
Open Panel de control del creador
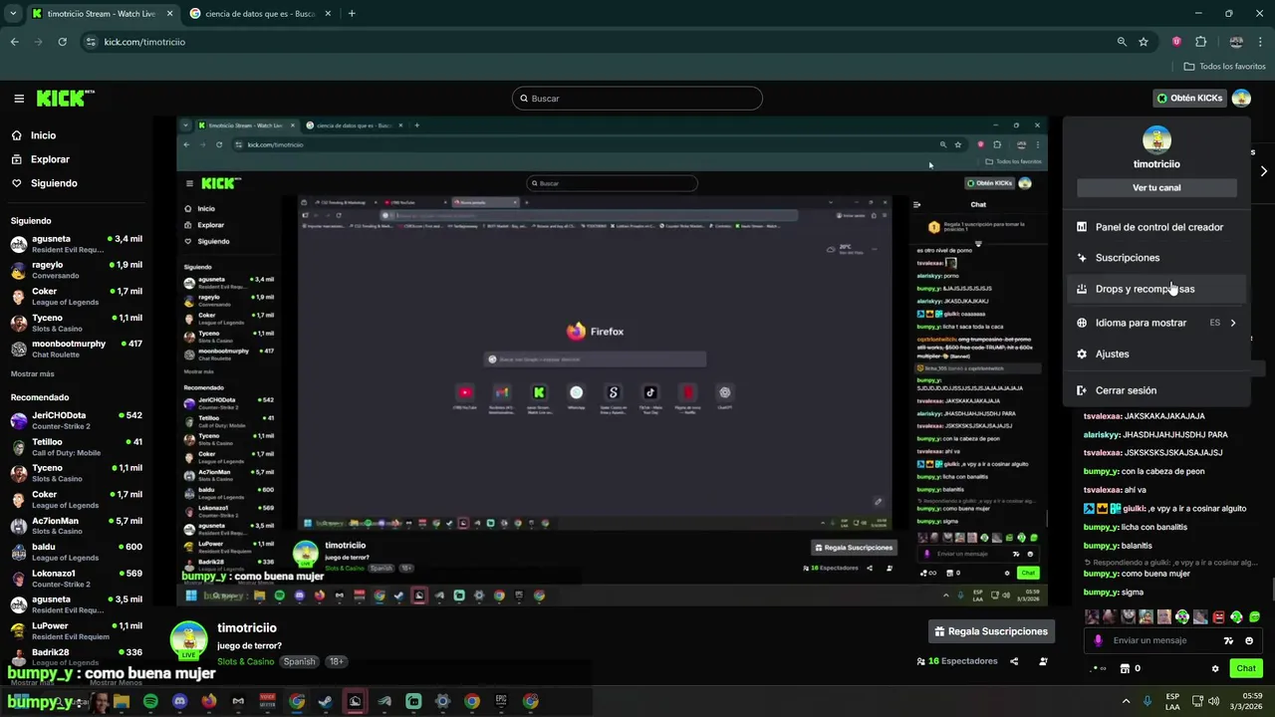point(1156,227)
